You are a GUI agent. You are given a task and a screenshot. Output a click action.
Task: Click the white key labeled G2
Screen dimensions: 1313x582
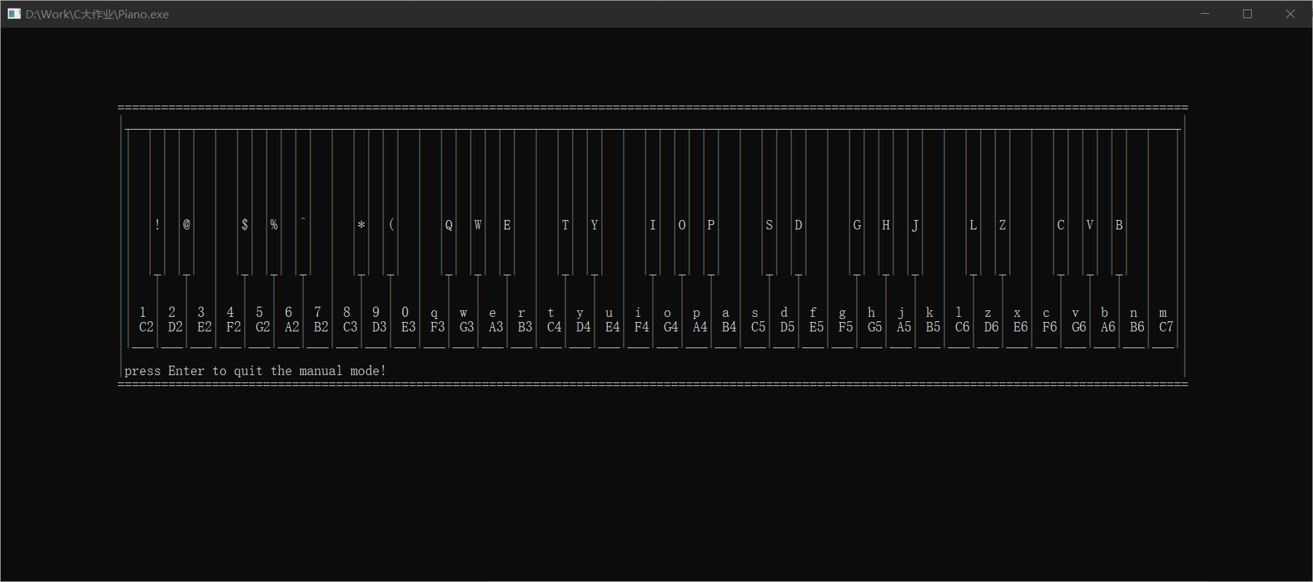259,321
